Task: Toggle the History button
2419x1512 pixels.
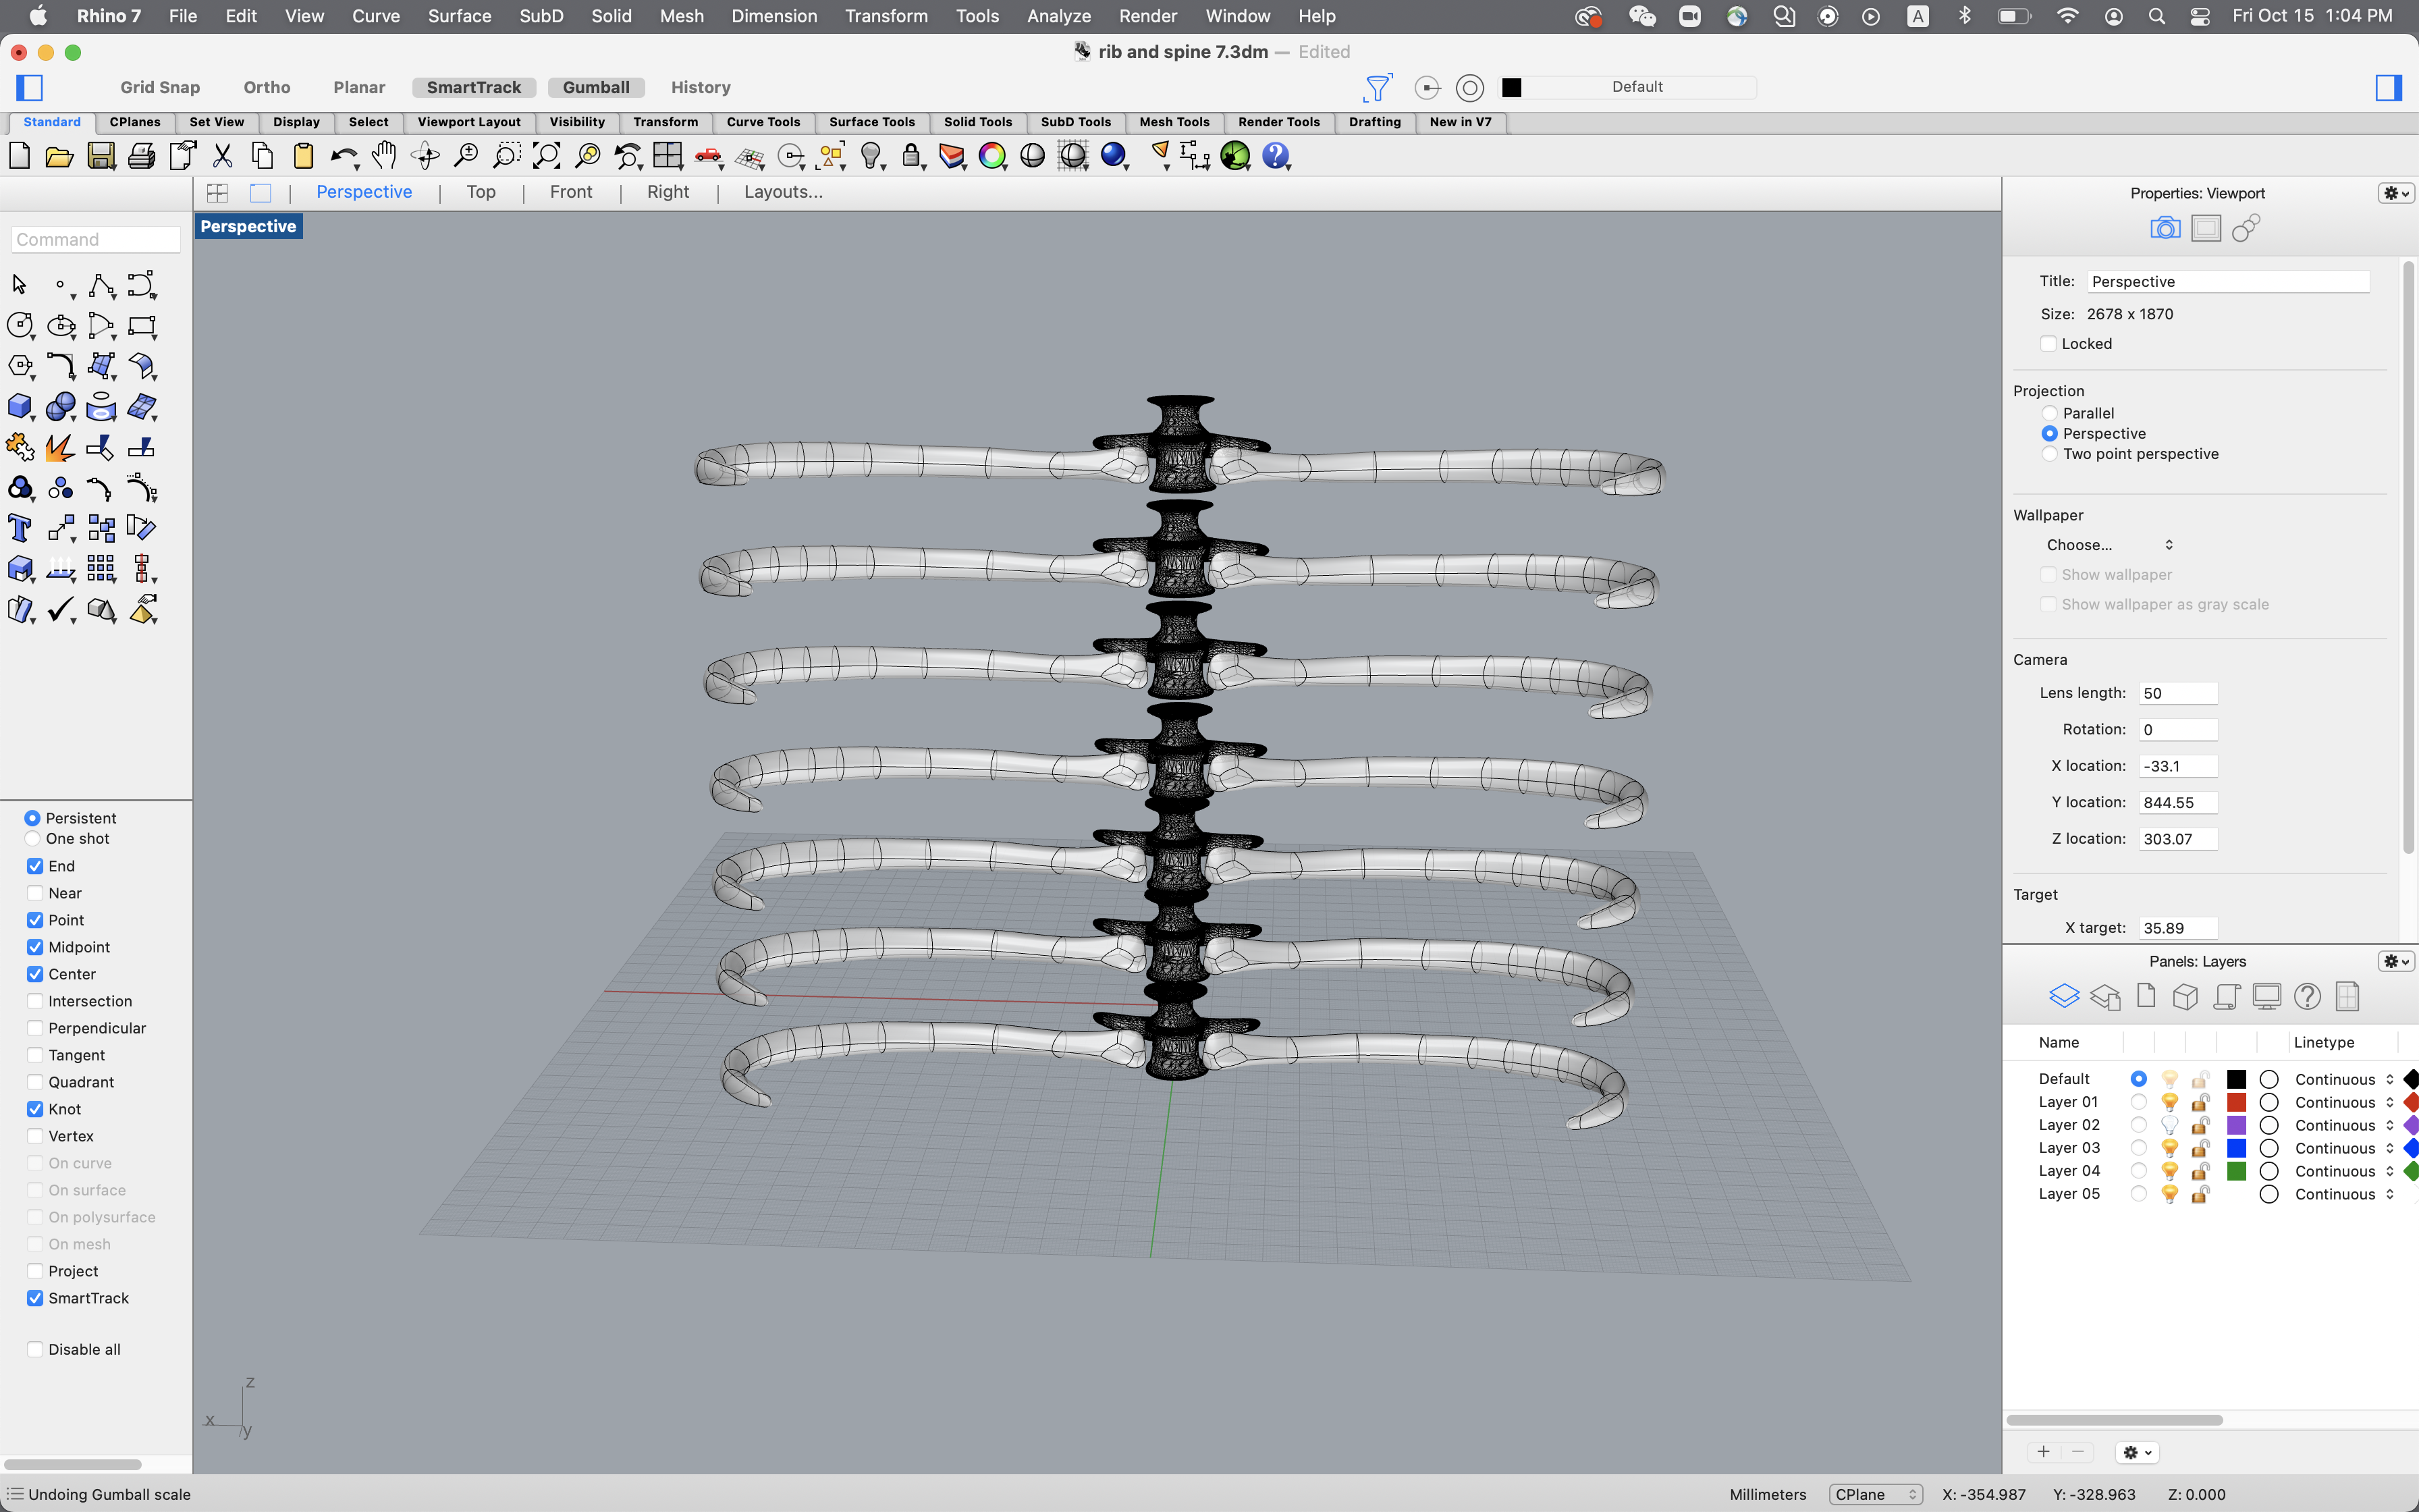Action: (701, 87)
